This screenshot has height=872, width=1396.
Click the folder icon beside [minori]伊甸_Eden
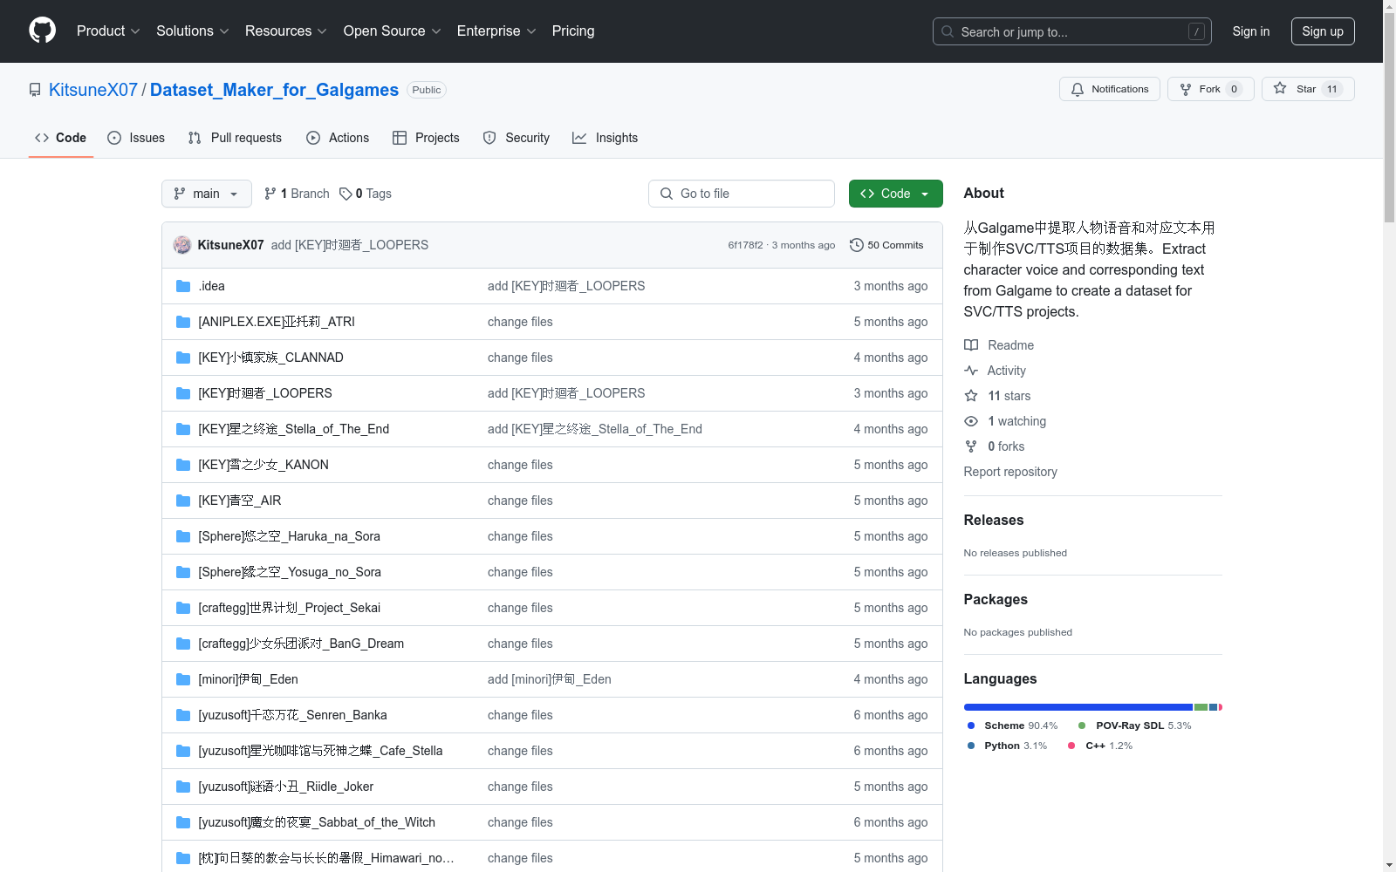click(183, 679)
